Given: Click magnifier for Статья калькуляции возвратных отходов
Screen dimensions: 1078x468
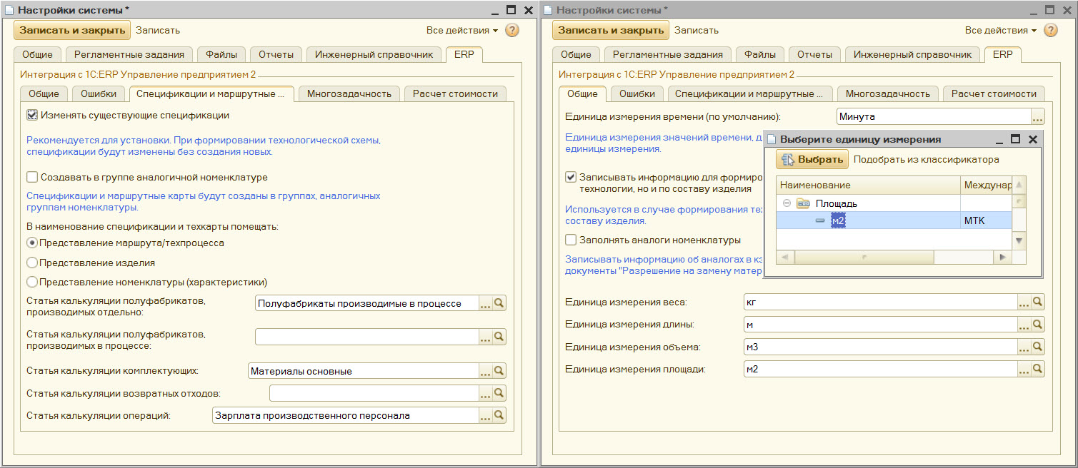Looking at the screenshot, I should tap(499, 393).
